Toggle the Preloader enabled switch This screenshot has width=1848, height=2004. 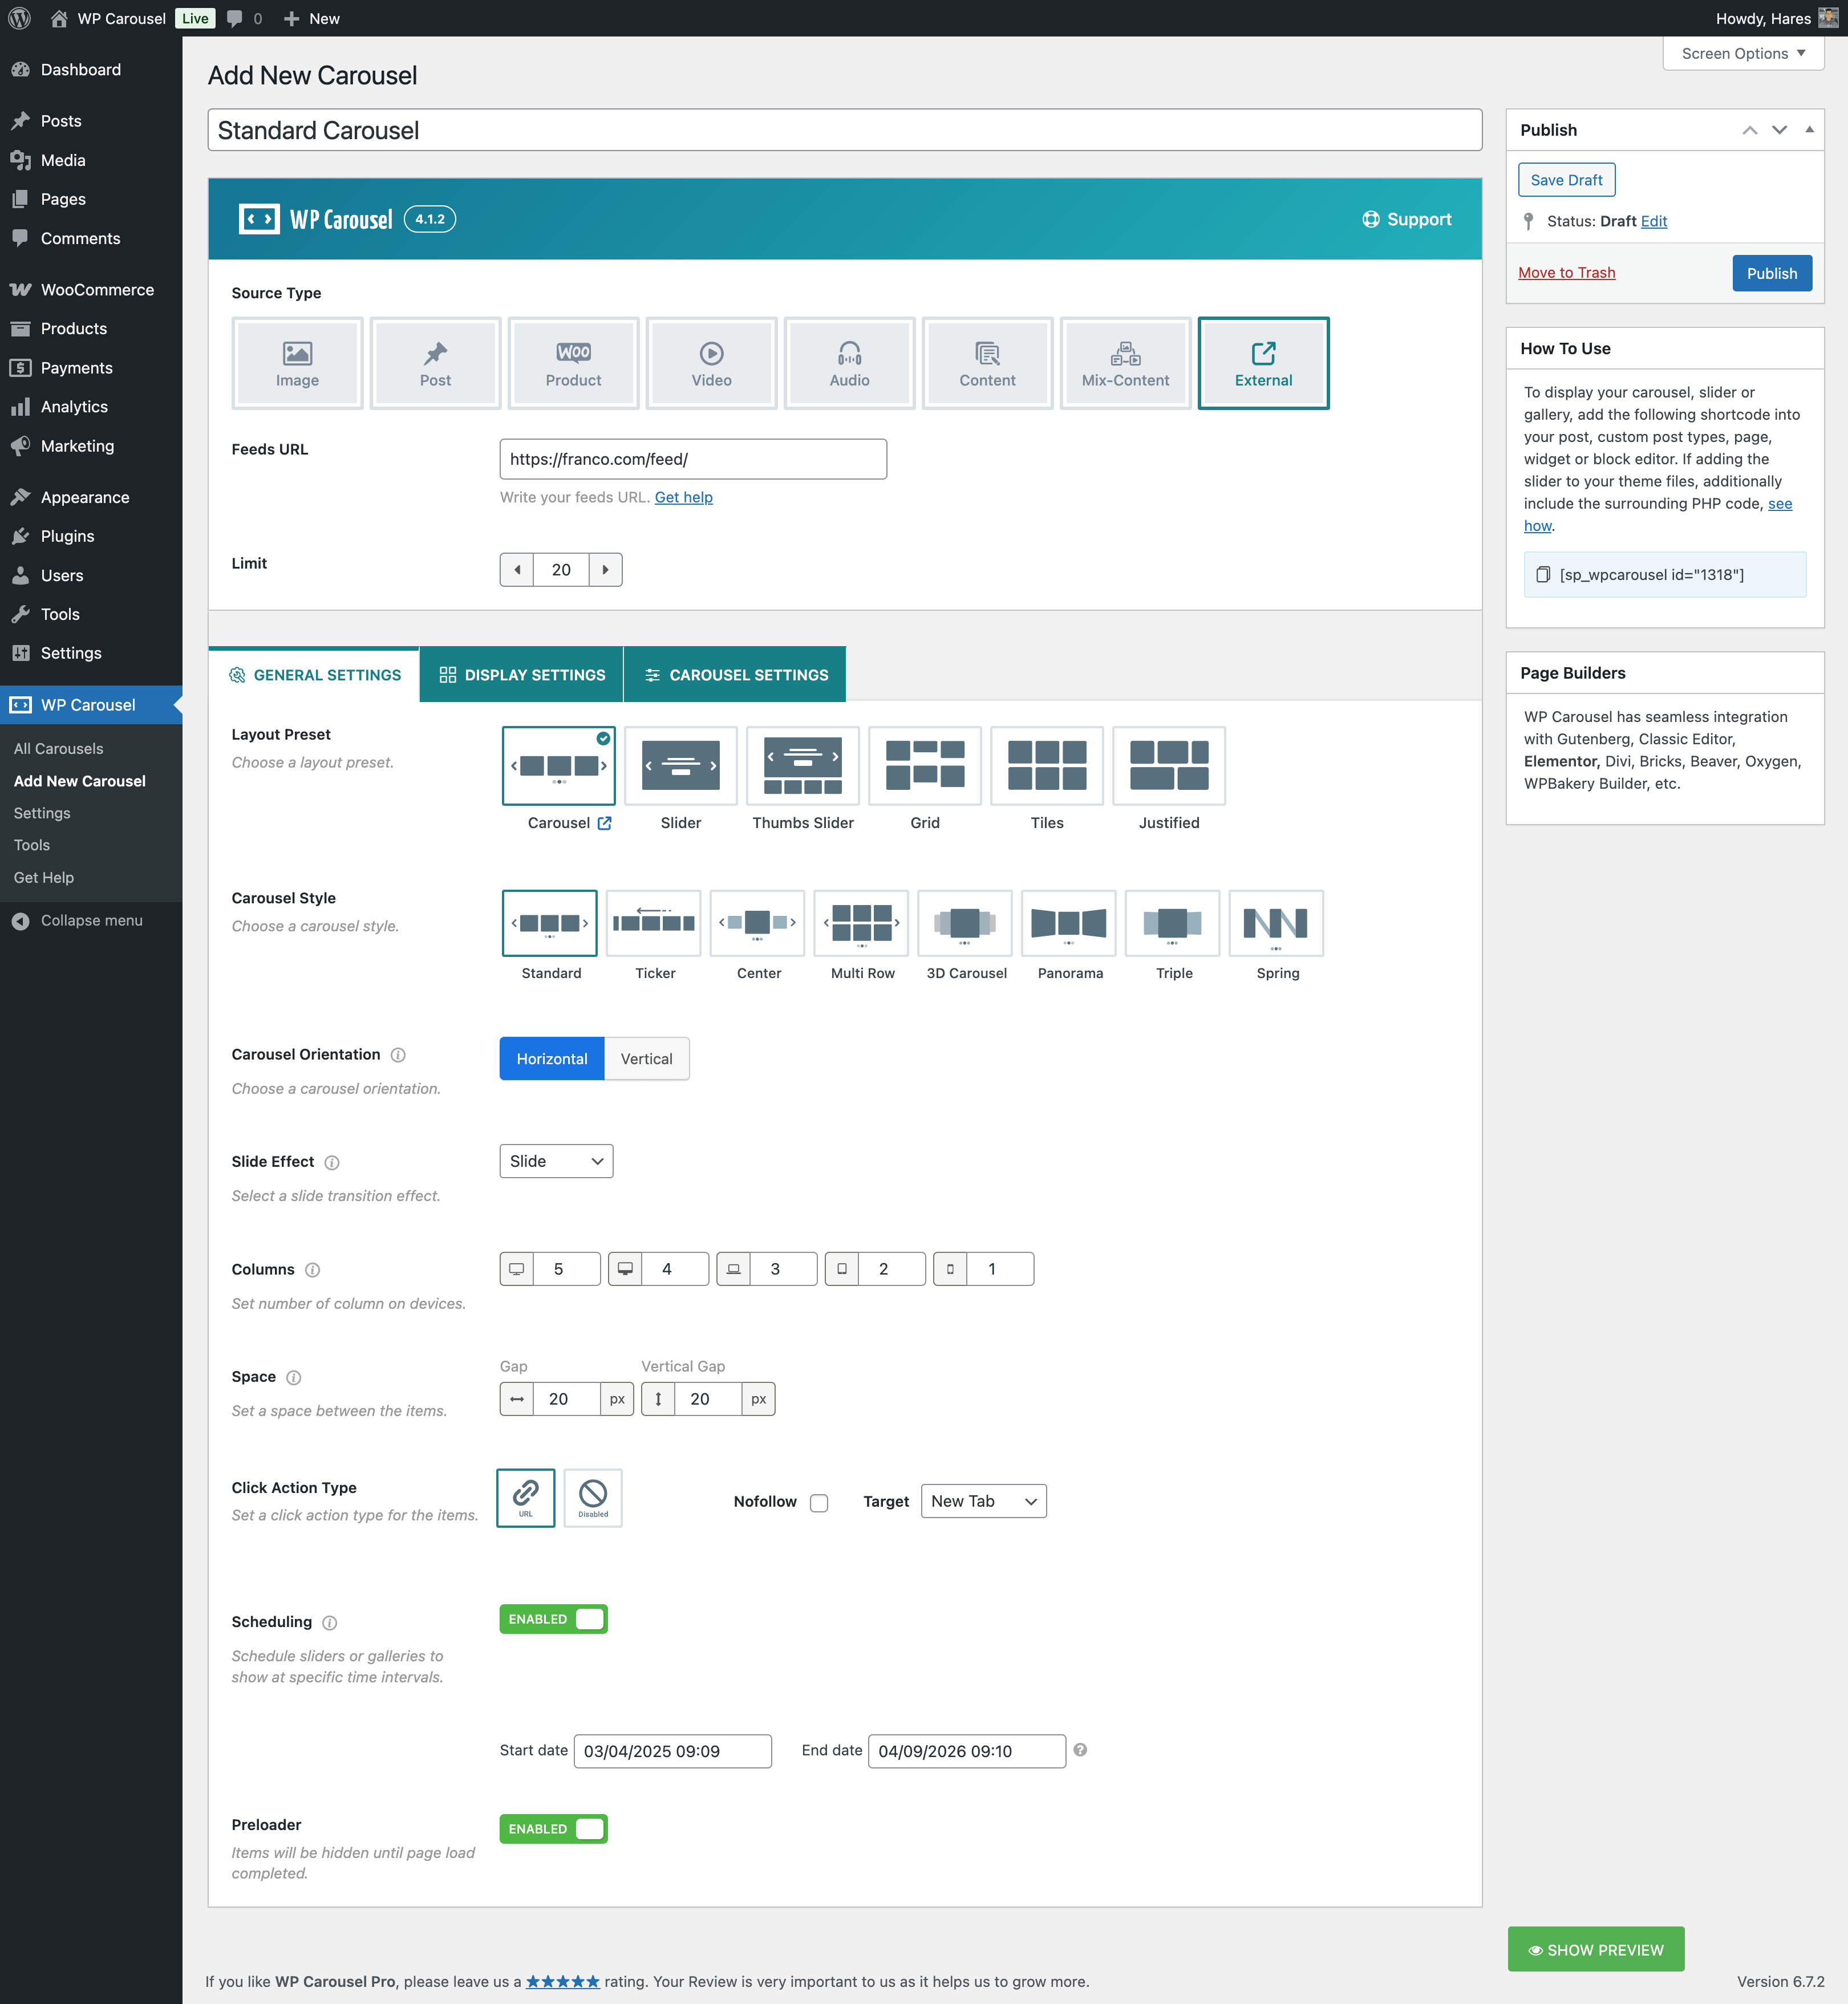click(x=554, y=1830)
